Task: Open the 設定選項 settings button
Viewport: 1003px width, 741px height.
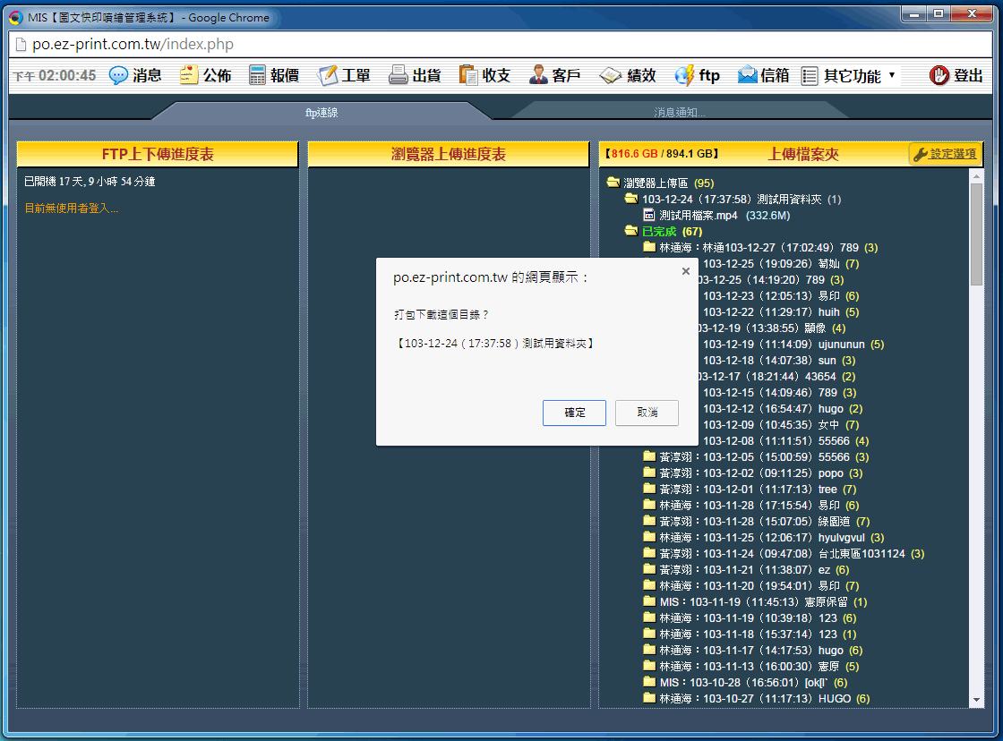Action: click(946, 154)
